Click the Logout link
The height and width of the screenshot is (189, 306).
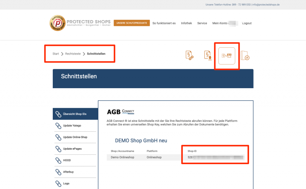pos(247,23)
